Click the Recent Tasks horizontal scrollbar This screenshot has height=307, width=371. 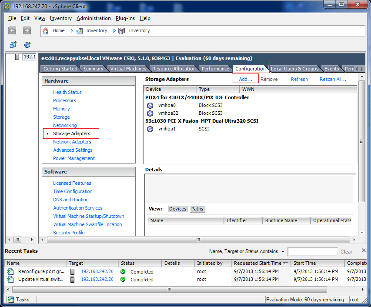(x=170, y=289)
